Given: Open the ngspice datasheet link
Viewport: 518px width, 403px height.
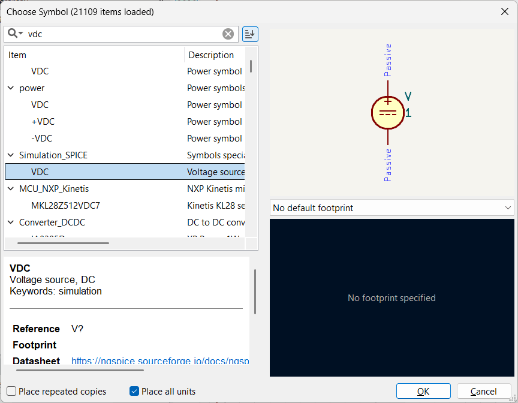Looking at the screenshot, I should click(x=159, y=361).
